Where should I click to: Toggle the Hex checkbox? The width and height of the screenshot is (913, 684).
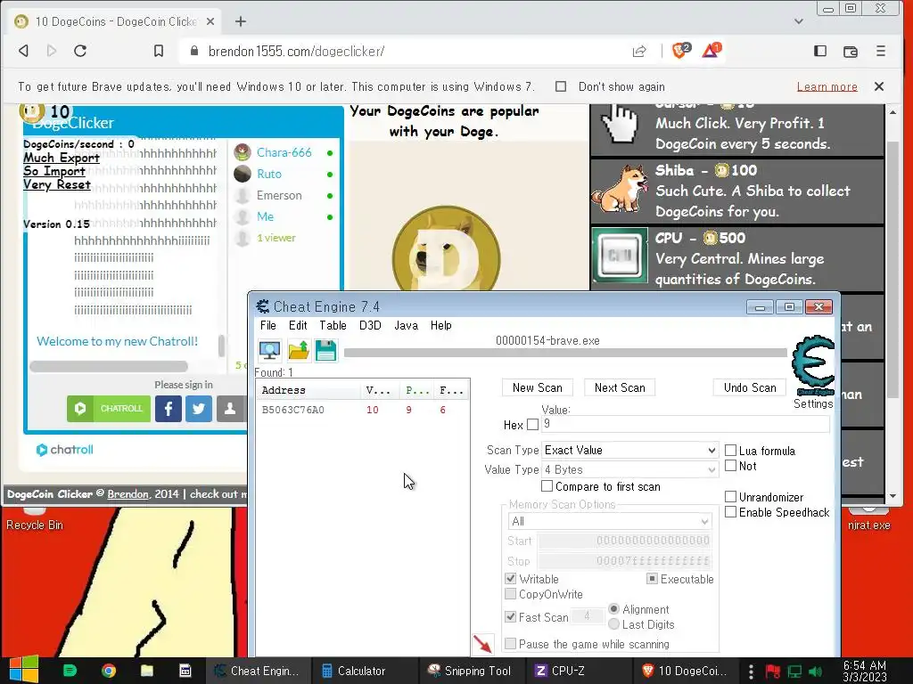point(532,425)
